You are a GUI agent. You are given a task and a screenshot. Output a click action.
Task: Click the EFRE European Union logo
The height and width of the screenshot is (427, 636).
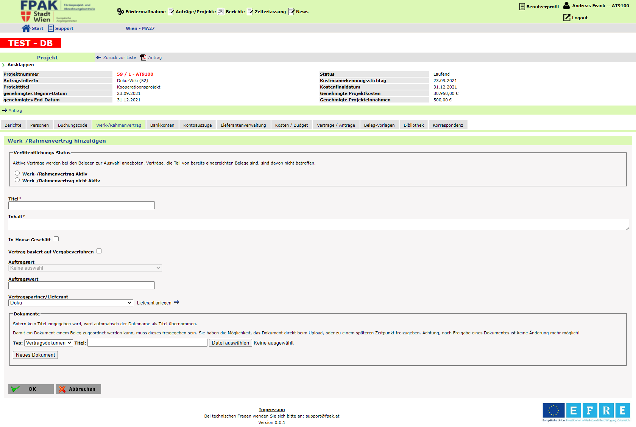click(x=586, y=412)
